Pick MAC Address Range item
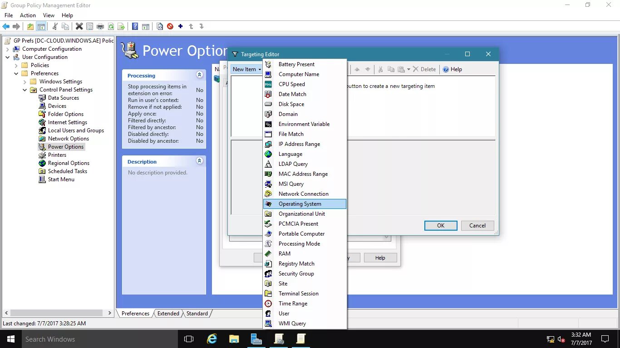The image size is (620, 348). 305,174
